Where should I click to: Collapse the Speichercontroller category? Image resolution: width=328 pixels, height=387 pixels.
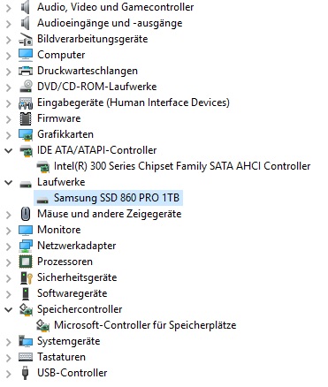pyautogui.click(x=9, y=309)
